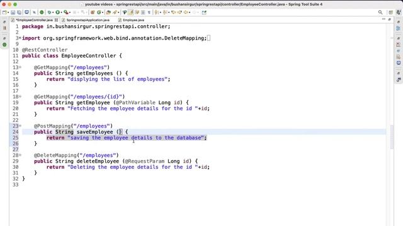Viewport: 403px width, 226px height.
Task: Click the @PostMapping("/employees") annotation
Action: tap(73, 126)
